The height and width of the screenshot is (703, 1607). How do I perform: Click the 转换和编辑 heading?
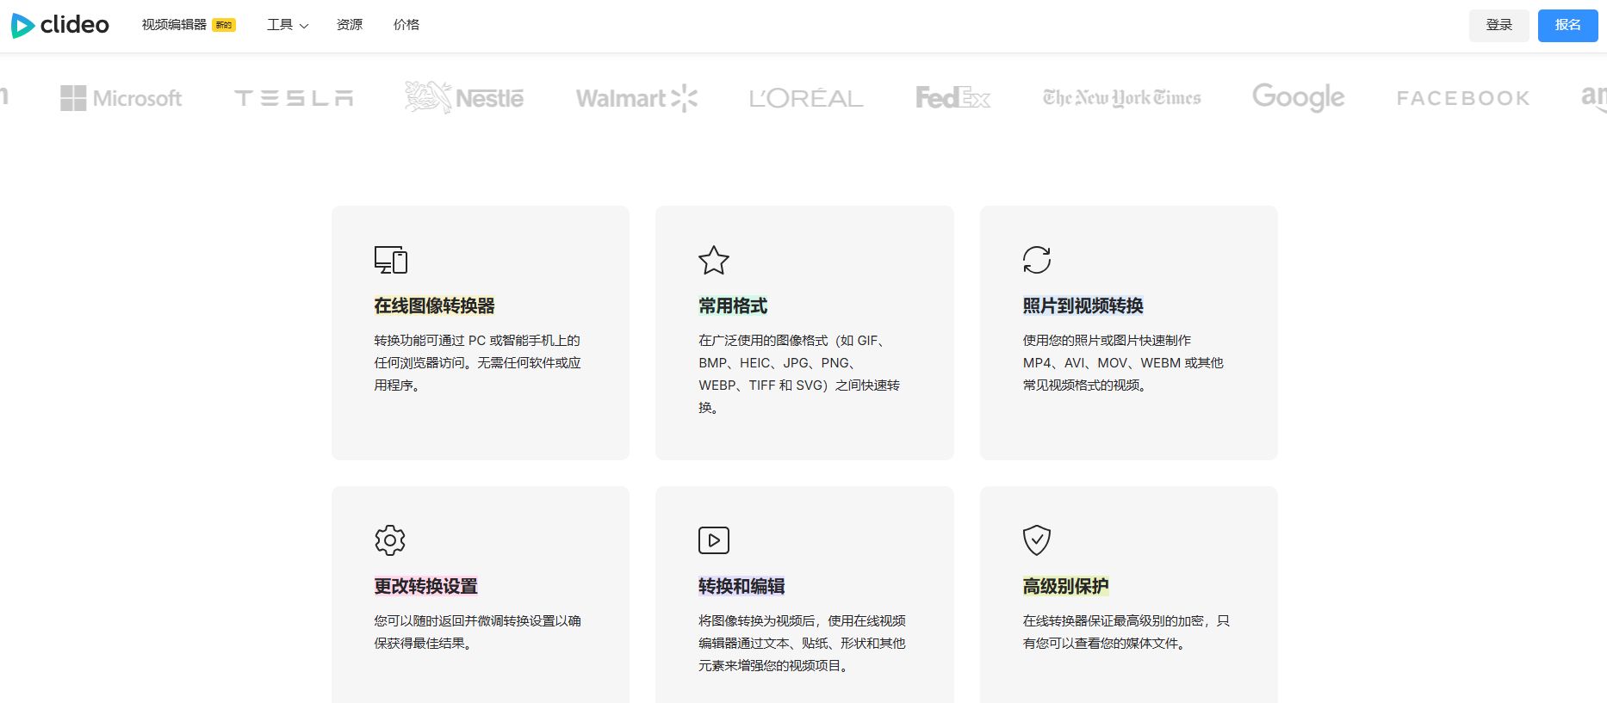point(741,587)
